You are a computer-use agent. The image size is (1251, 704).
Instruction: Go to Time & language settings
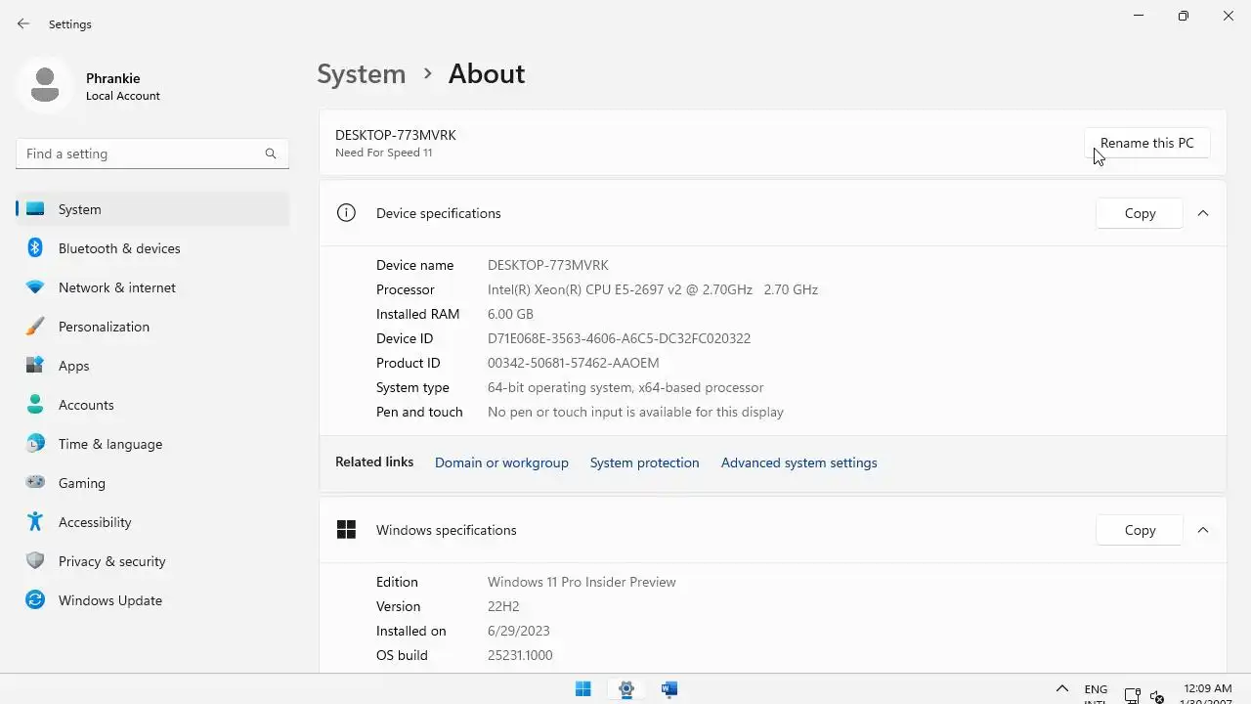(x=109, y=444)
